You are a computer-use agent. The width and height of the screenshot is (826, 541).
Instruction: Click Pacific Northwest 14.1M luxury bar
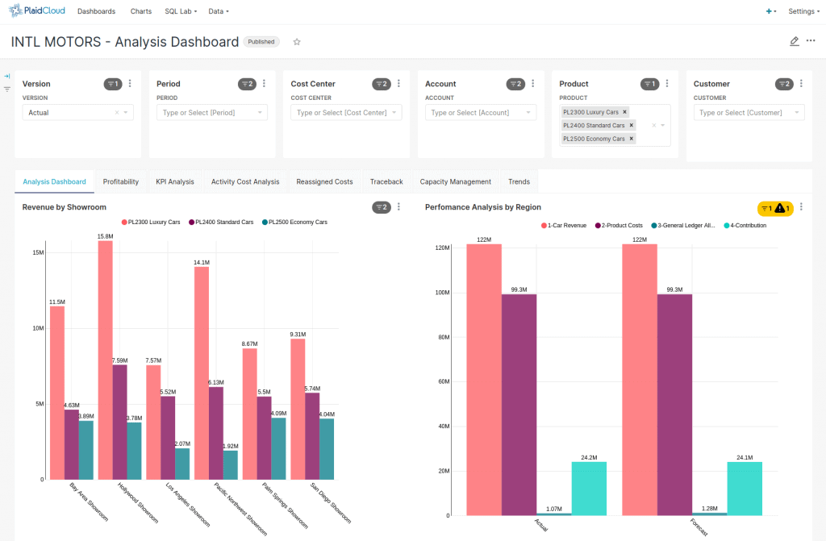(x=202, y=373)
